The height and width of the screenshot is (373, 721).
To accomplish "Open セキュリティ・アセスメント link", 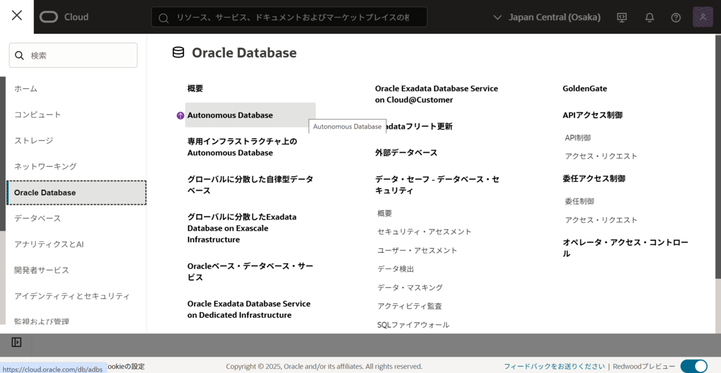I will pyautogui.click(x=424, y=232).
